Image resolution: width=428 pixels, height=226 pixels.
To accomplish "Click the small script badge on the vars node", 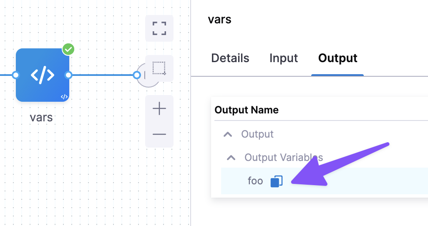I will point(64,97).
